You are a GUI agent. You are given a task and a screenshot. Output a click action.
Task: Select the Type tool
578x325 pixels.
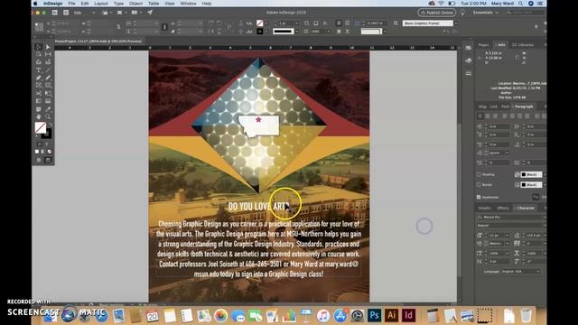coord(39,70)
